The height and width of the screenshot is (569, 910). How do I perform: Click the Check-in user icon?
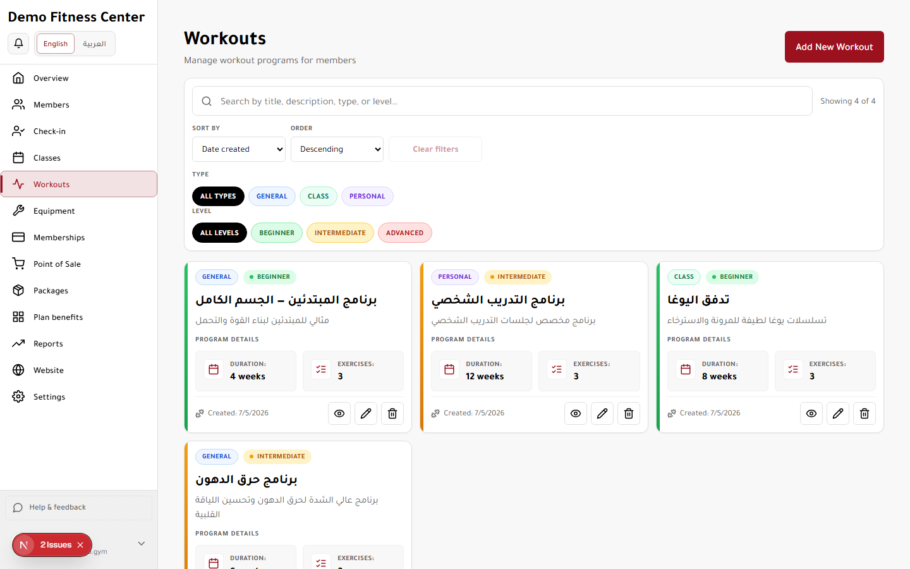[18, 132]
